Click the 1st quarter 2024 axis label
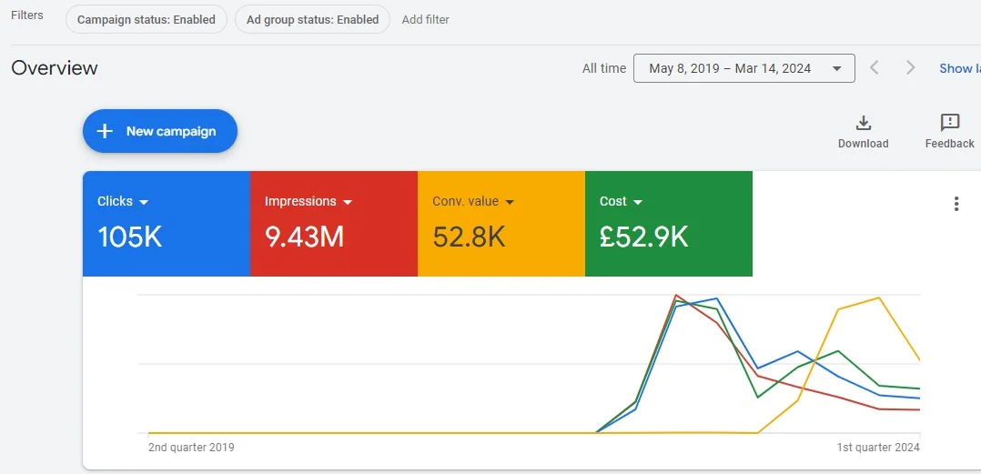981x474 pixels. pos(878,448)
